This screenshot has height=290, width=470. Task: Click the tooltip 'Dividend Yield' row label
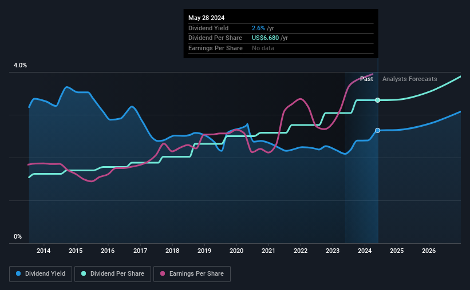[208, 28]
